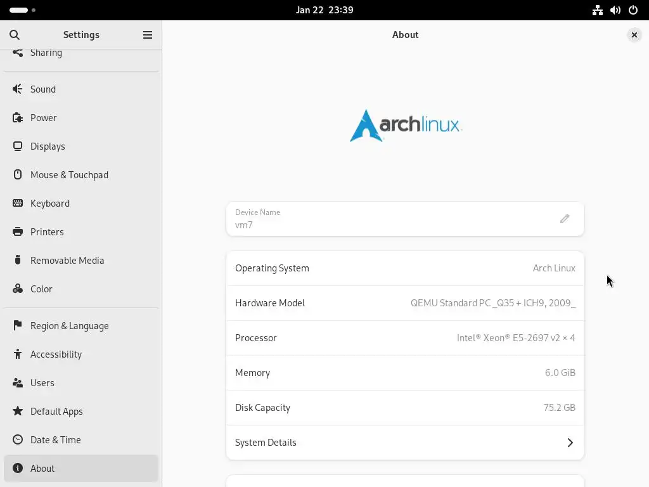649x487 pixels.
Task: Click the Intel Xeon E5-2697 processor value
Action: [516, 338]
